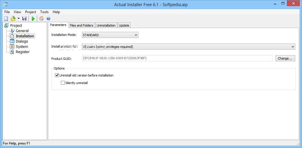
Task: Select Installation in the project tree
Action: (x=25, y=36)
